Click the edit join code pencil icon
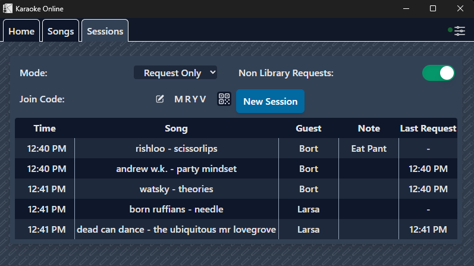 (159, 99)
